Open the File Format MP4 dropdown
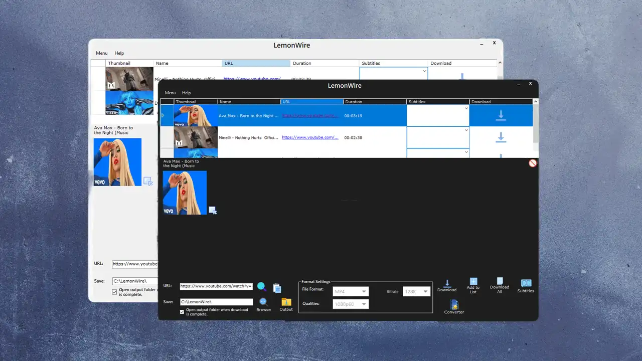 click(351, 291)
